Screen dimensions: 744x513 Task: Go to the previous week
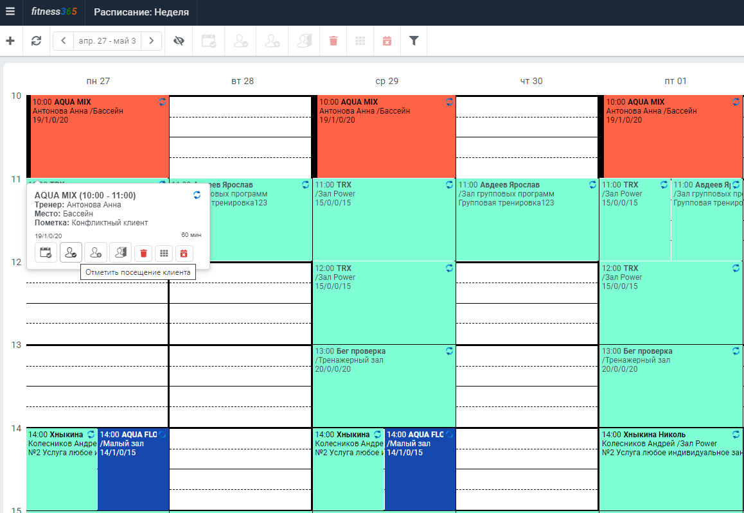pyautogui.click(x=64, y=41)
